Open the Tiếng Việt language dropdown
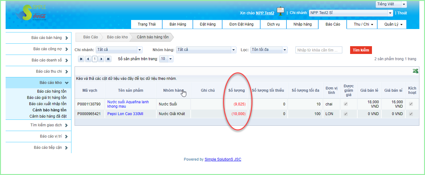The image size is (425, 175). tap(404, 4)
